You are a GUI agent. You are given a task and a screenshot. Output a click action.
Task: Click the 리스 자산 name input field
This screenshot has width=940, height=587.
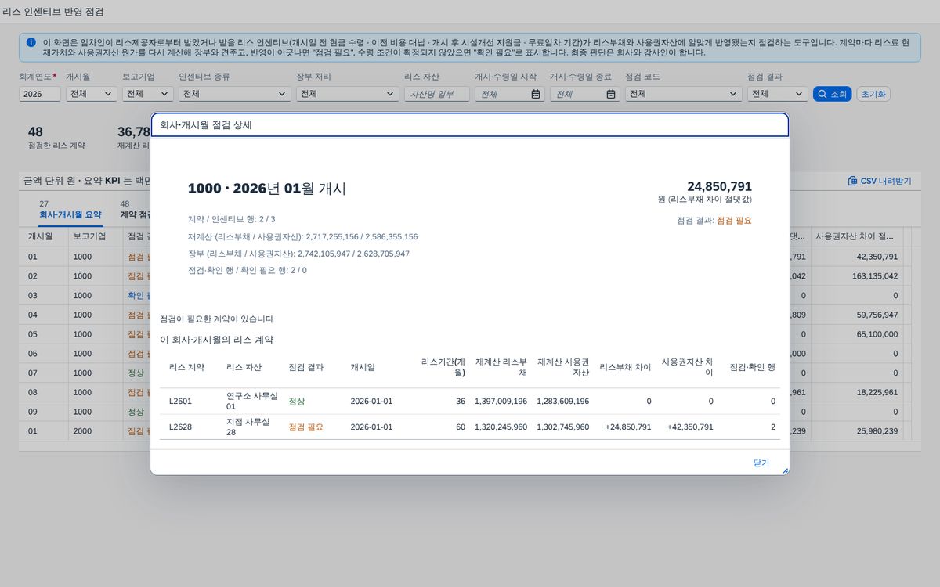pyautogui.click(x=437, y=94)
